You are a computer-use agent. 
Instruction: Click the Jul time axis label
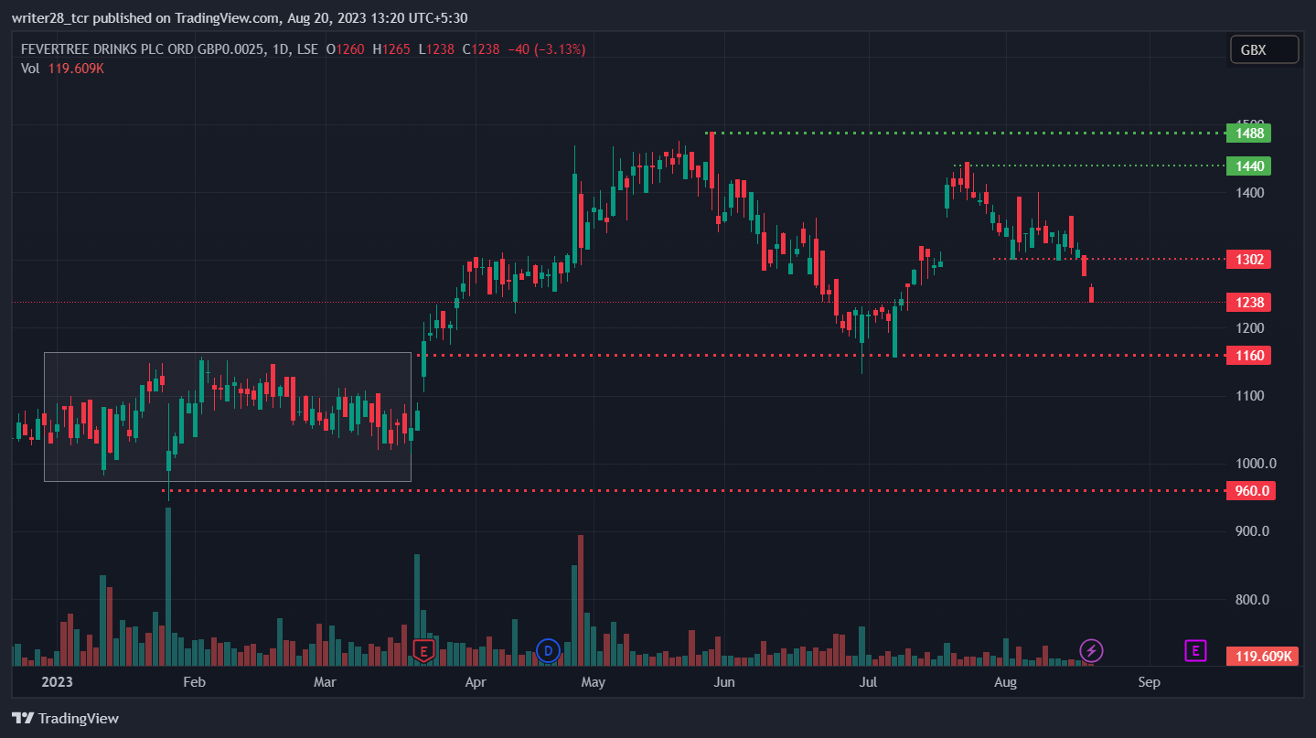(868, 681)
